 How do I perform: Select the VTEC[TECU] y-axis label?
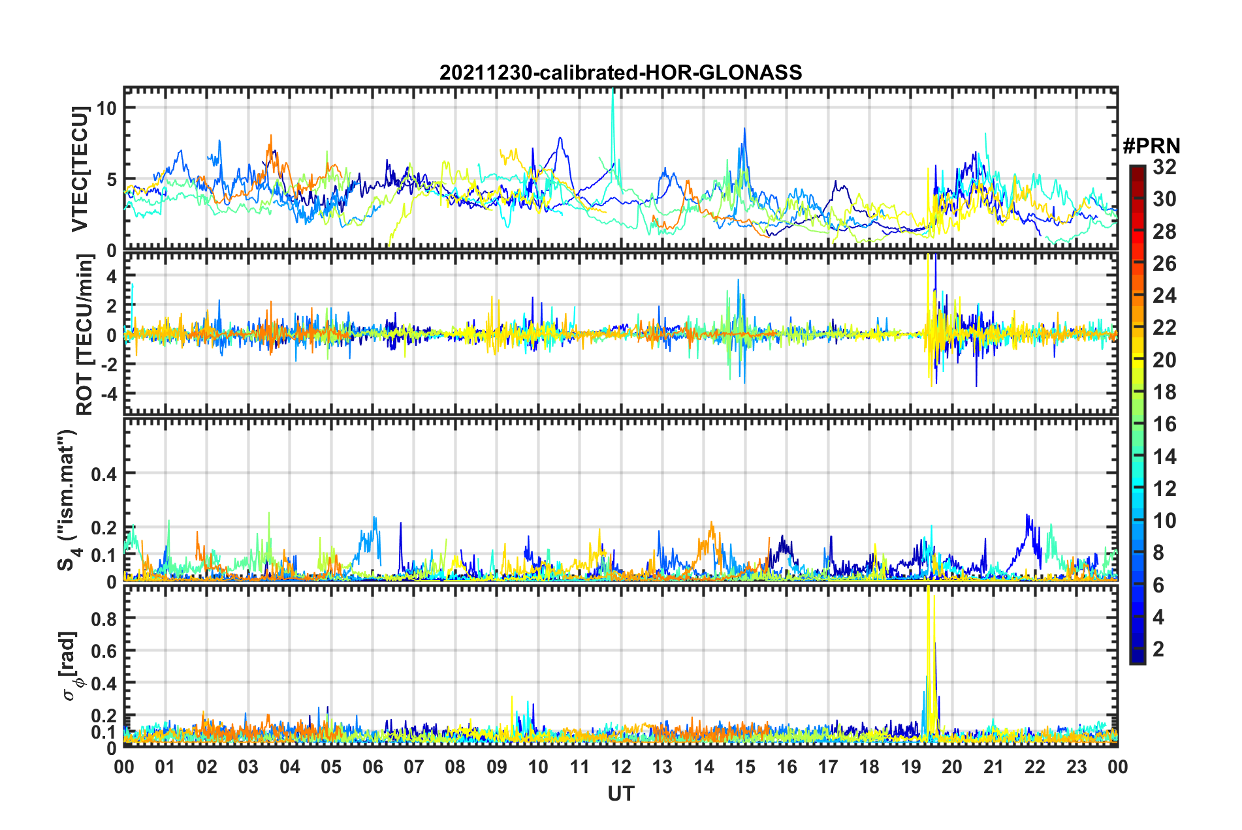point(80,170)
